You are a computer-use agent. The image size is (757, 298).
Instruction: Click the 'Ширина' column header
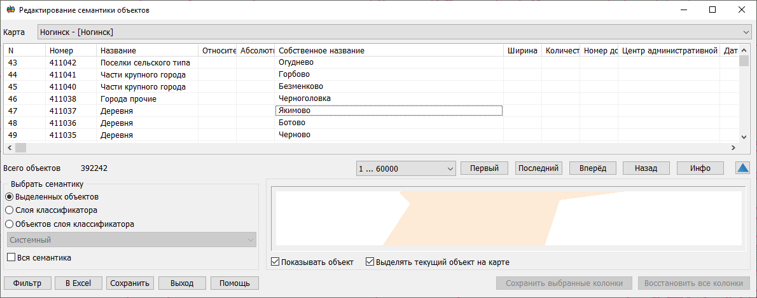click(x=522, y=51)
